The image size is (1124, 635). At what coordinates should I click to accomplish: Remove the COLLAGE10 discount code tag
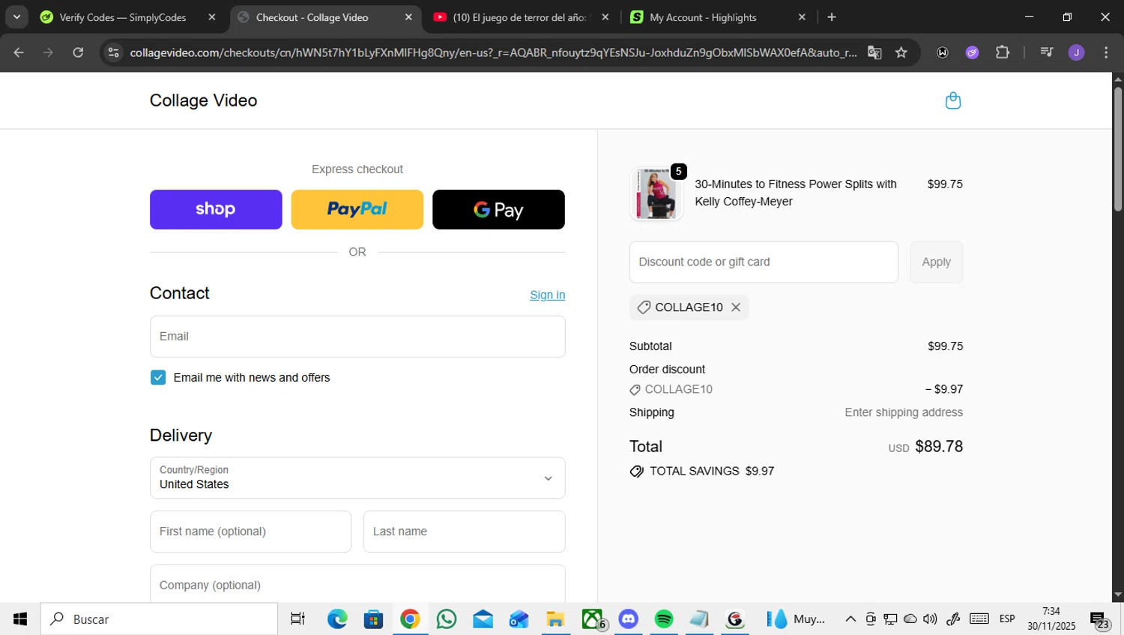point(736,307)
